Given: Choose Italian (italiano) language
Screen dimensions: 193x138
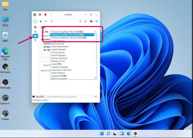Looking at the screenshot, I should [72, 73].
